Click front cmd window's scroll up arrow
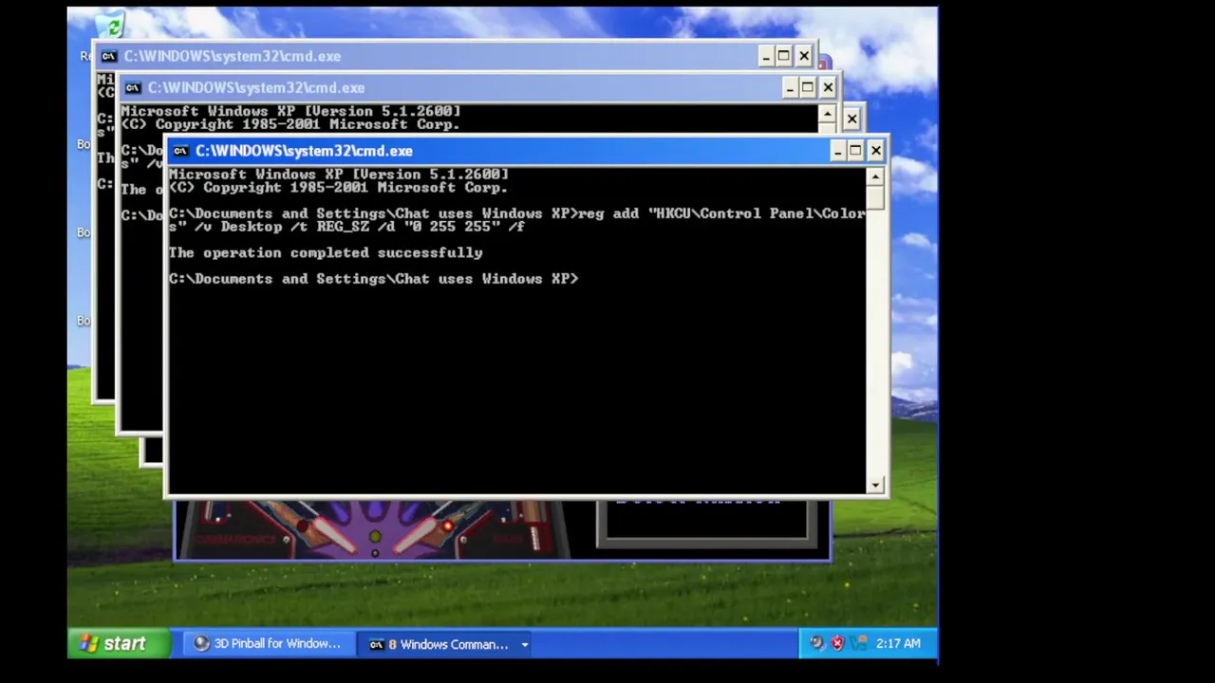The image size is (1215, 683). click(x=875, y=176)
